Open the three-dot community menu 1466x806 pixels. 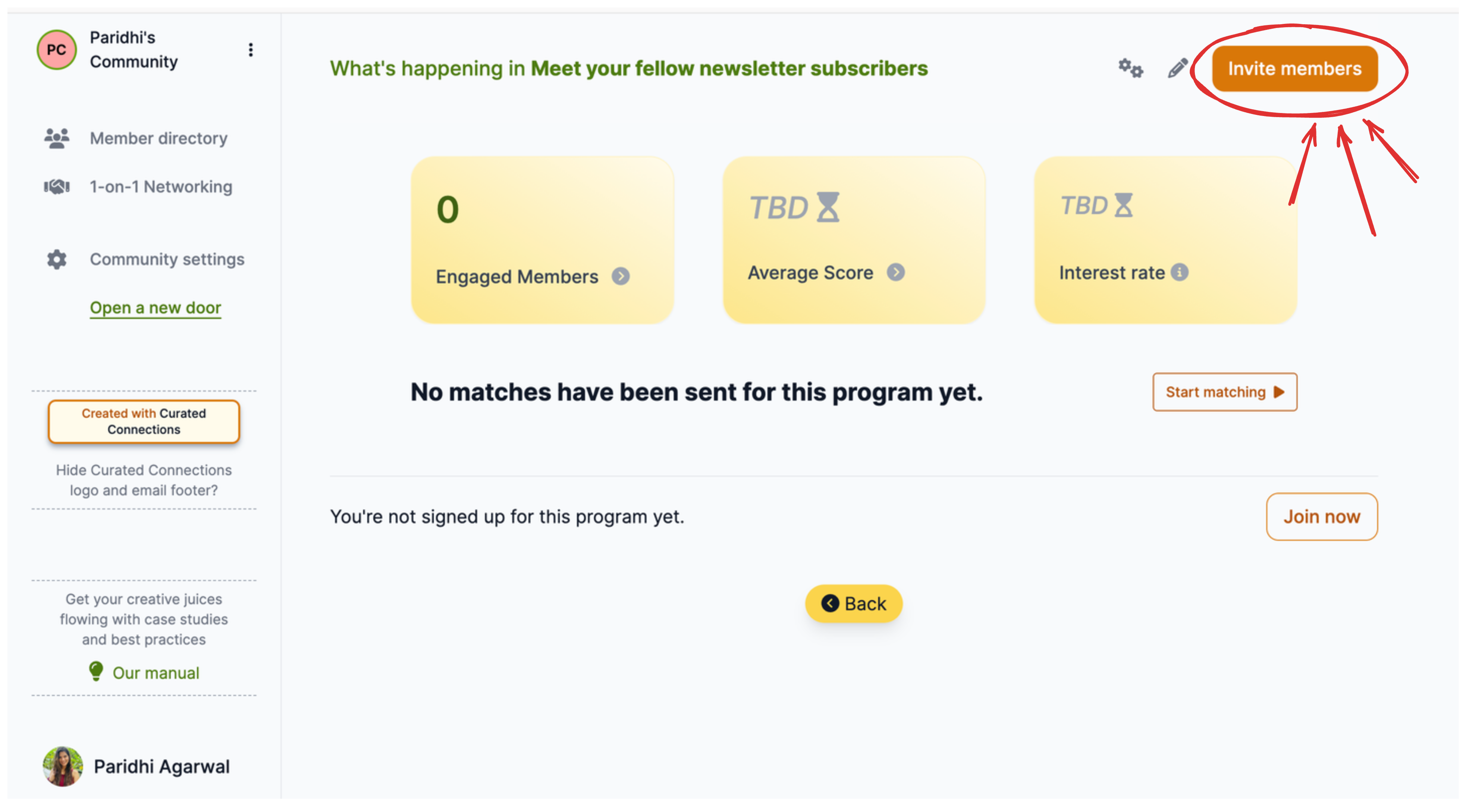(x=250, y=50)
